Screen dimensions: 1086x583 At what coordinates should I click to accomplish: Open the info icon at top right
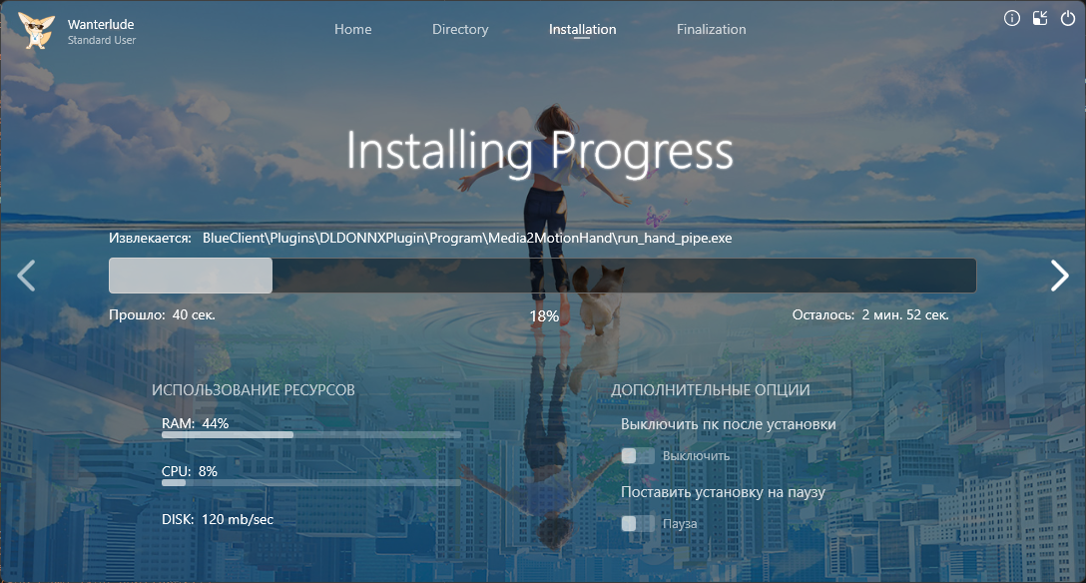point(1011,18)
